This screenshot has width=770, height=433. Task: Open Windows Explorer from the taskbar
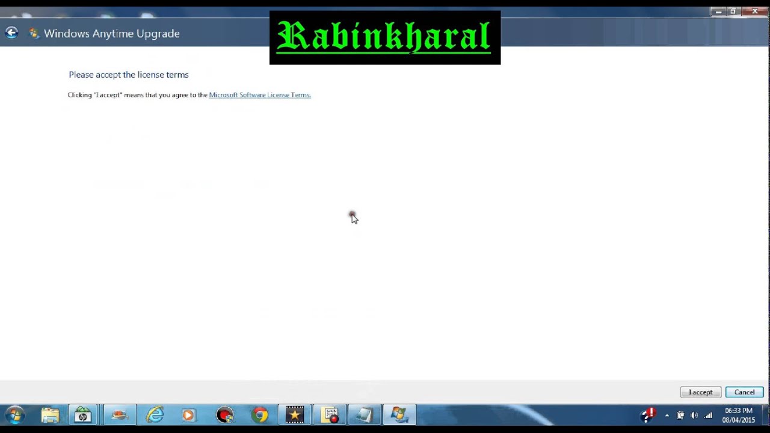(51, 415)
